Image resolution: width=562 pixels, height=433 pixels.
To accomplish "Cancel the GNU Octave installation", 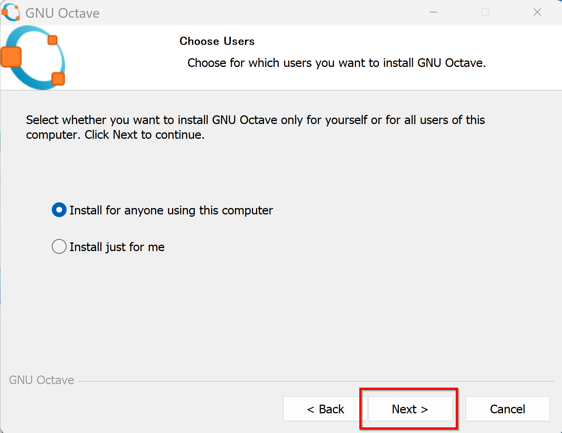I will point(507,409).
